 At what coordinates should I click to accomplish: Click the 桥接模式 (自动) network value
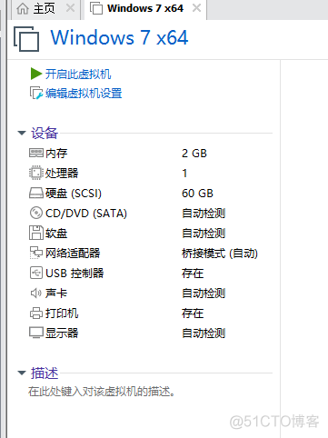click(220, 254)
